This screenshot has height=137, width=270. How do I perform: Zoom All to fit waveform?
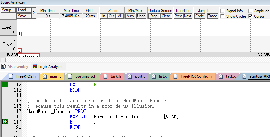(120, 16)
